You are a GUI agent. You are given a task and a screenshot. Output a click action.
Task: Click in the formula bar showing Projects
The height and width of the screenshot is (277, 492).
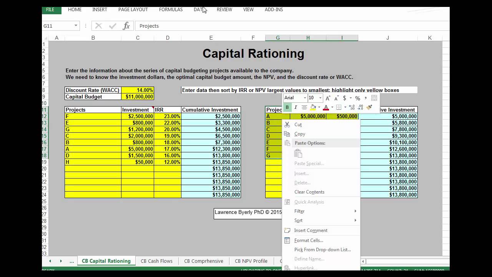tap(292, 26)
